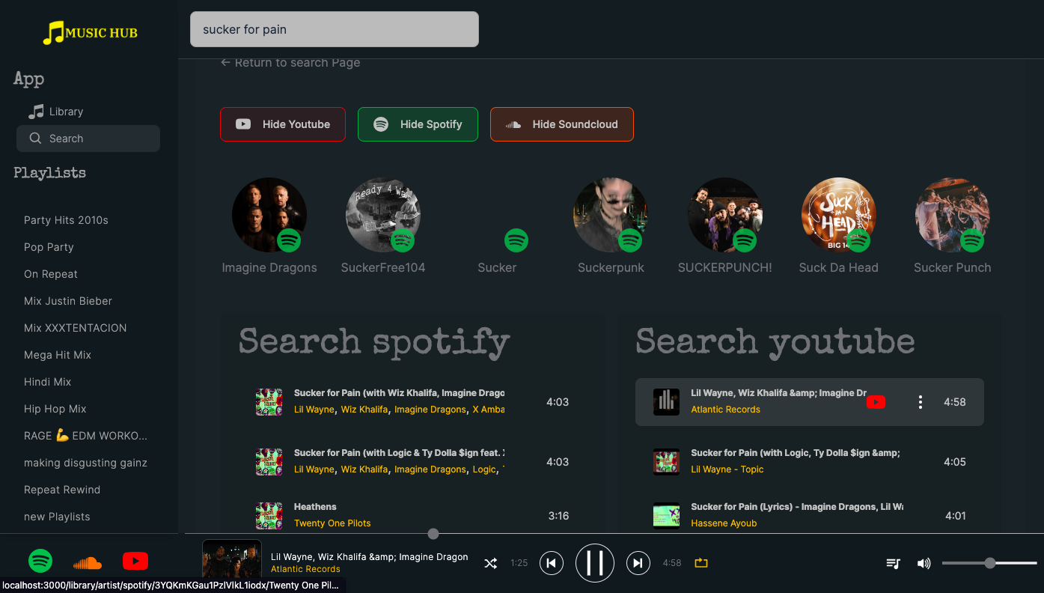Focus the search box containing sucker for pain
The width and height of the screenshot is (1044, 593).
[x=335, y=29]
